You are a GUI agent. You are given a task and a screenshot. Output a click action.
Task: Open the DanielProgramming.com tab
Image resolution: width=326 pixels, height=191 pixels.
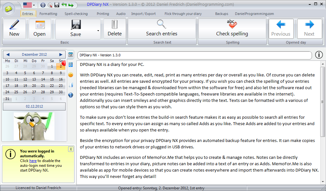pyautogui.click(x=254, y=14)
